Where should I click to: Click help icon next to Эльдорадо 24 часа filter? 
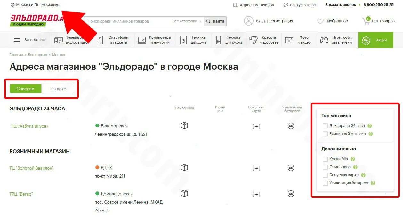pyautogui.click(x=370, y=126)
